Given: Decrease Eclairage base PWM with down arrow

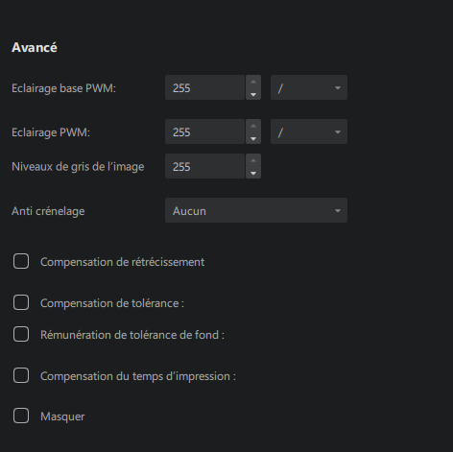Looking at the screenshot, I should (x=253, y=94).
